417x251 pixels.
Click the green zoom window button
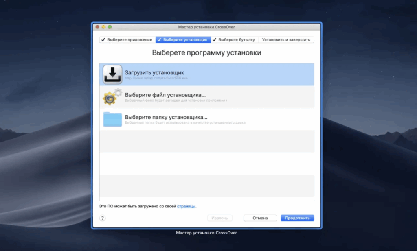[110, 27]
